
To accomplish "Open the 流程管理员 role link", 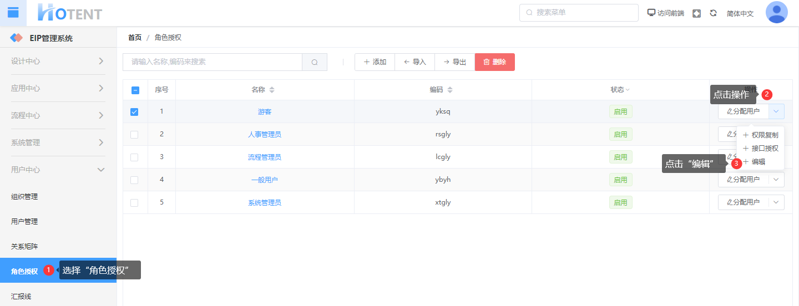I will 265,157.
